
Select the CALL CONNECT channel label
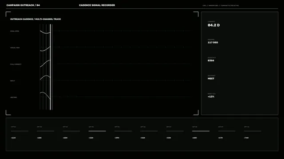(16, 64)
